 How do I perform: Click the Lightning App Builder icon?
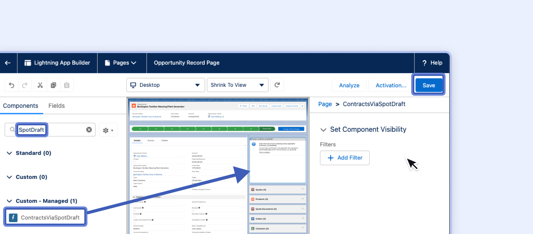click(x=28, y=63)
